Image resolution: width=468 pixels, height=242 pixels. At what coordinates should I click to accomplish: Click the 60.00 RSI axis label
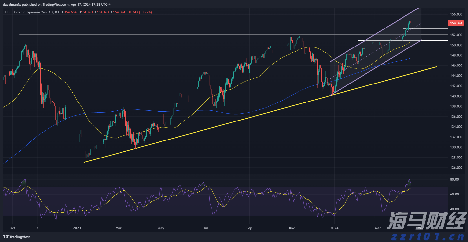[x=454, y=195]
